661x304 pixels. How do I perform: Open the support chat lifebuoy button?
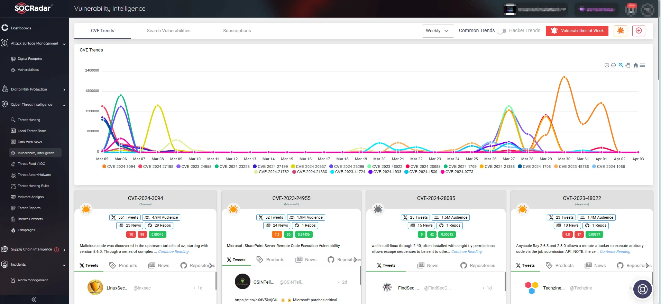coord(642,289)
